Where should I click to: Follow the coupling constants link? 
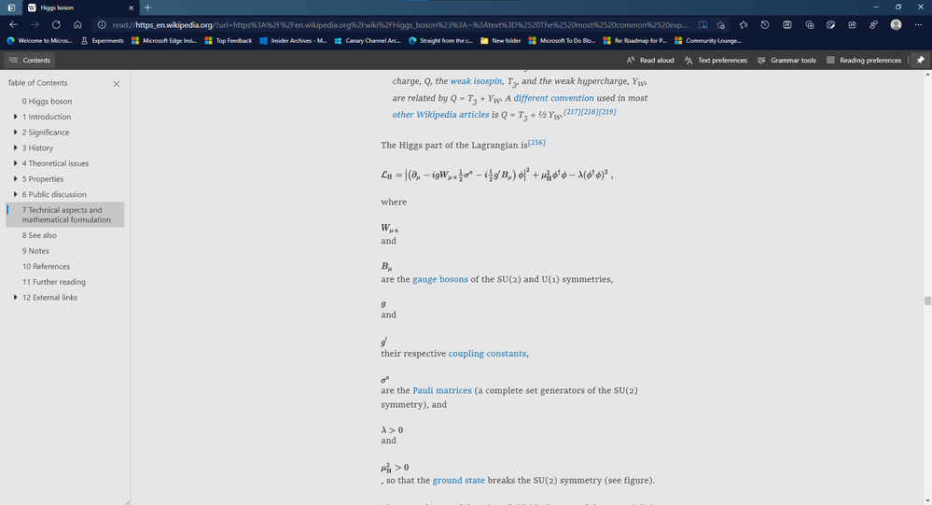(487, 354)
